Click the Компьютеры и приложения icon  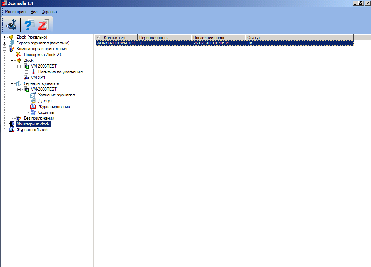pyautogui.click(x=12, y=49)
